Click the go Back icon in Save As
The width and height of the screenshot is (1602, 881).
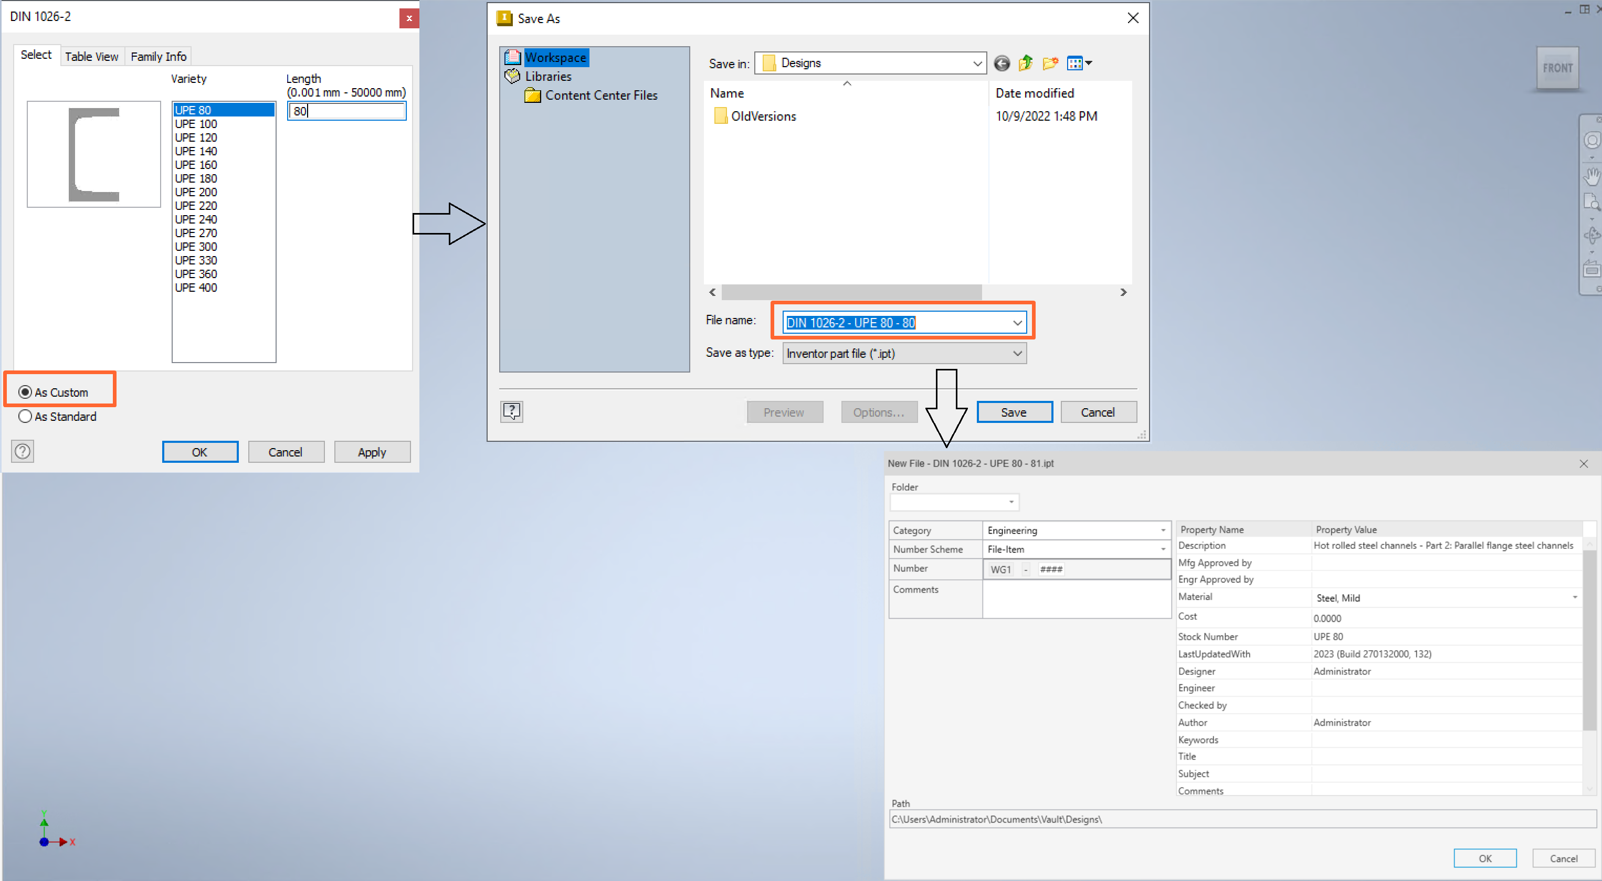(x=1002, y=63)
